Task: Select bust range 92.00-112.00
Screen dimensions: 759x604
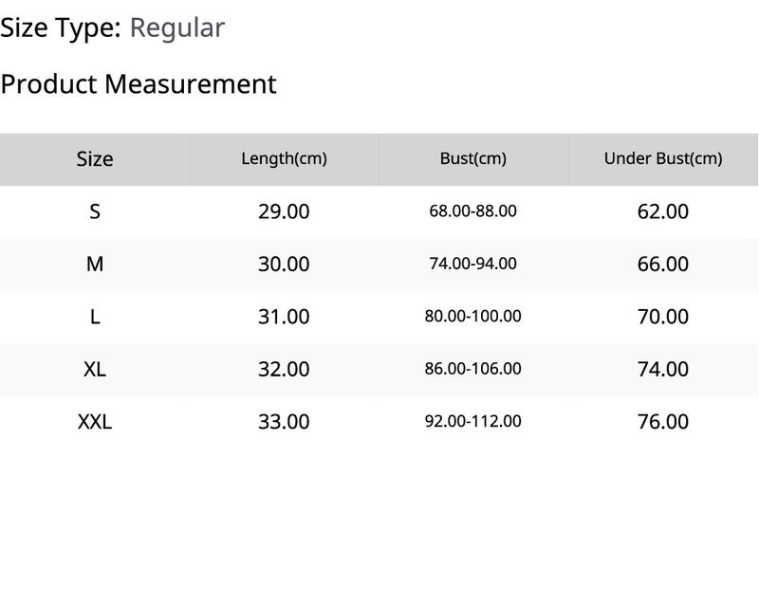Action: point(472,421)
